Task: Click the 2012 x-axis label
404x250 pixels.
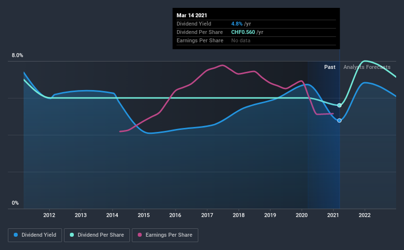Action: coord(49,215)
